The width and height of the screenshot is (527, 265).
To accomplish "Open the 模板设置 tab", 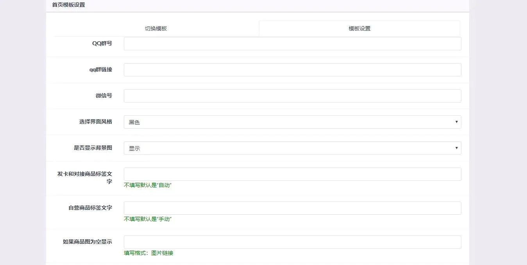I will coord(359,28).
